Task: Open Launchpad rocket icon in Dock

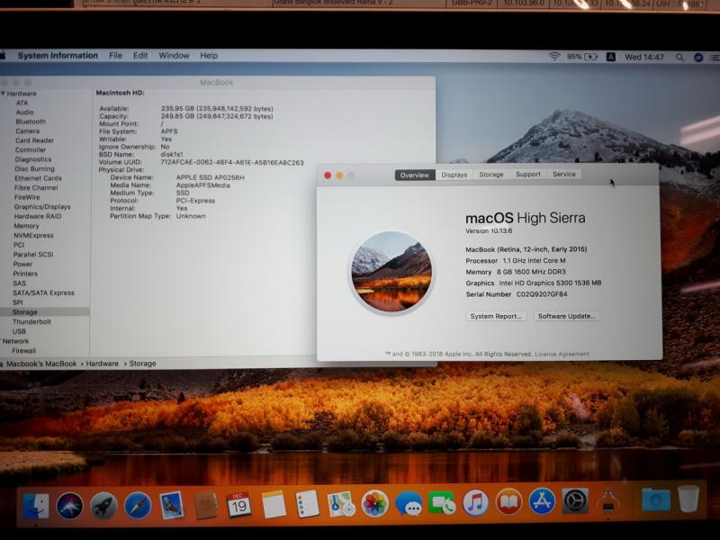Action: 103,506
